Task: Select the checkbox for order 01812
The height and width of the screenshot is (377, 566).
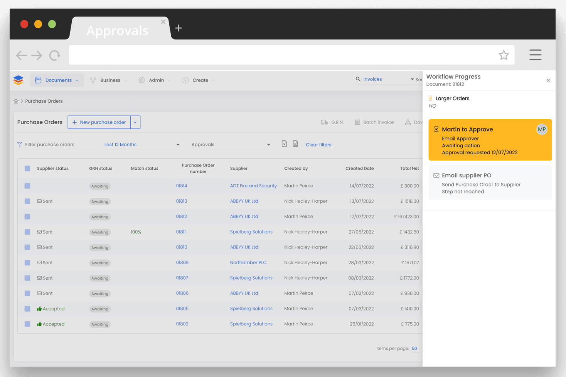Action: (x=27, y=217)
